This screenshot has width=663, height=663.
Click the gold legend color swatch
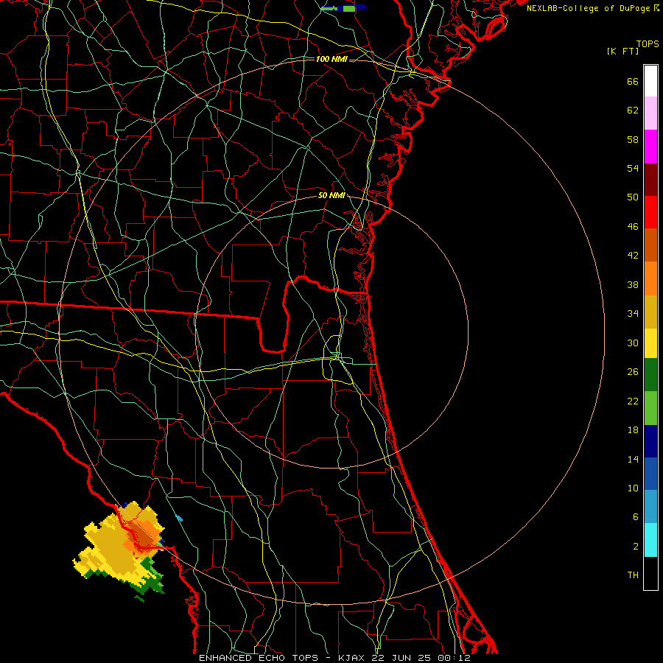[650, 312]
